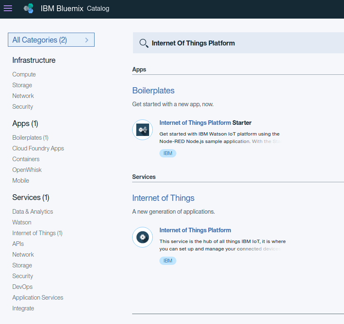Expand the All Categories (2) chevron

click(x=87, y=40)
